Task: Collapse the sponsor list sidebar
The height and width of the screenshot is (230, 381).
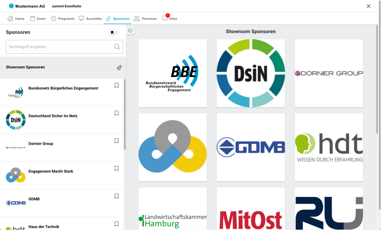Action: tap(130, 30)
